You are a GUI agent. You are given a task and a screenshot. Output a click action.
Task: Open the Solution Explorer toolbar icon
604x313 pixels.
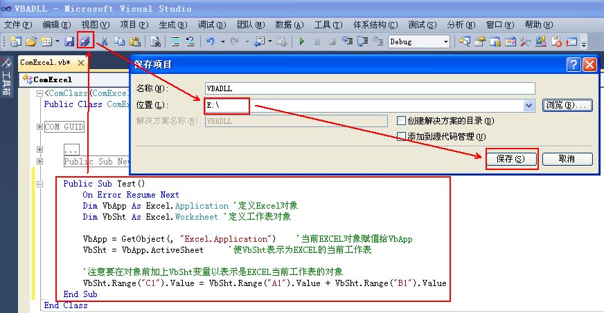tap(465, 41)
